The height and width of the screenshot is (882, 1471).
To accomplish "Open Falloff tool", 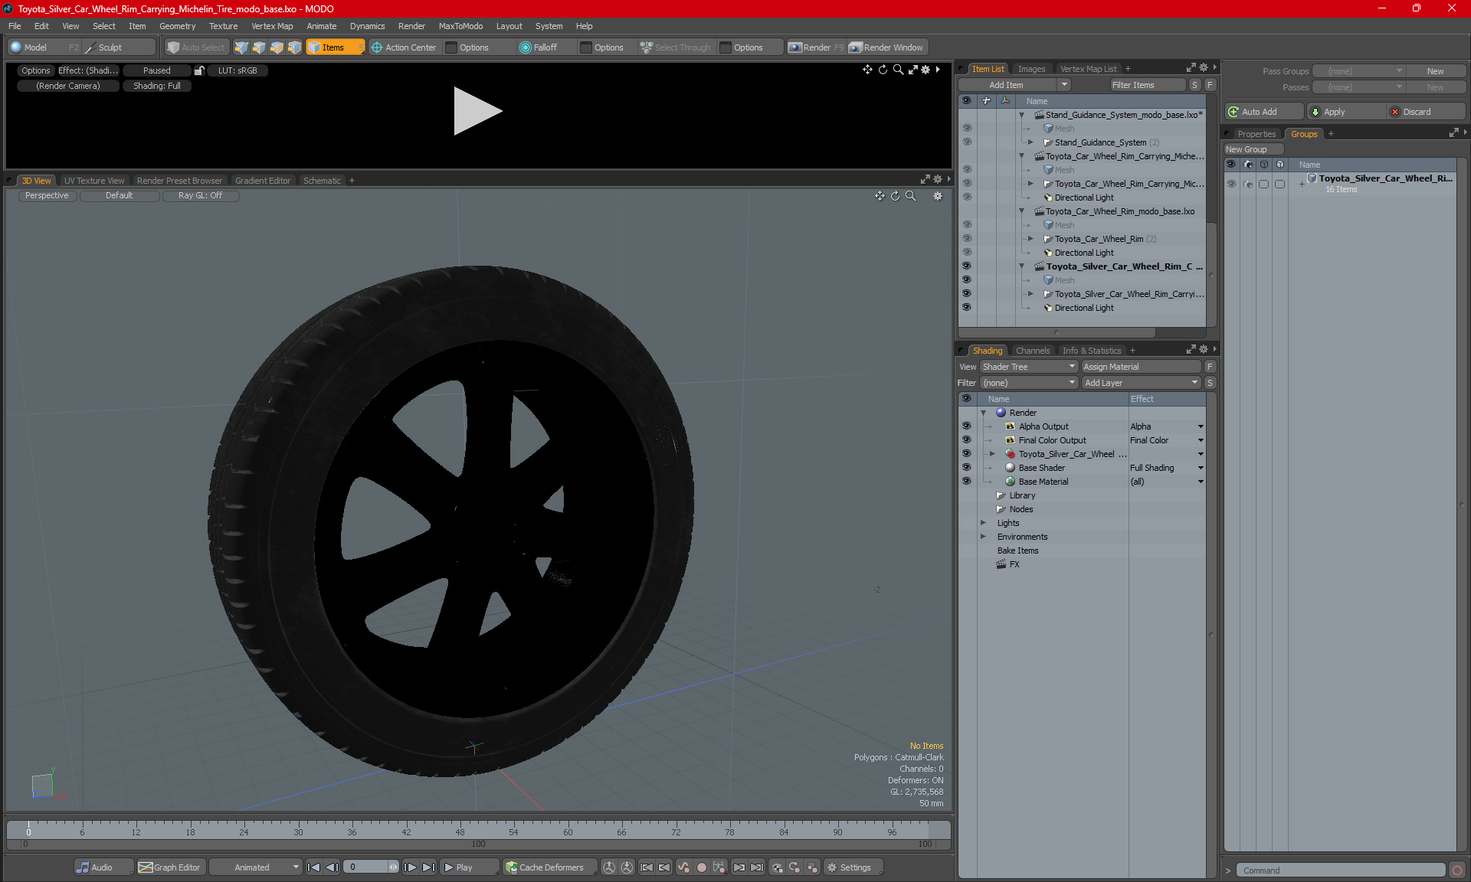I will [539, 47].
